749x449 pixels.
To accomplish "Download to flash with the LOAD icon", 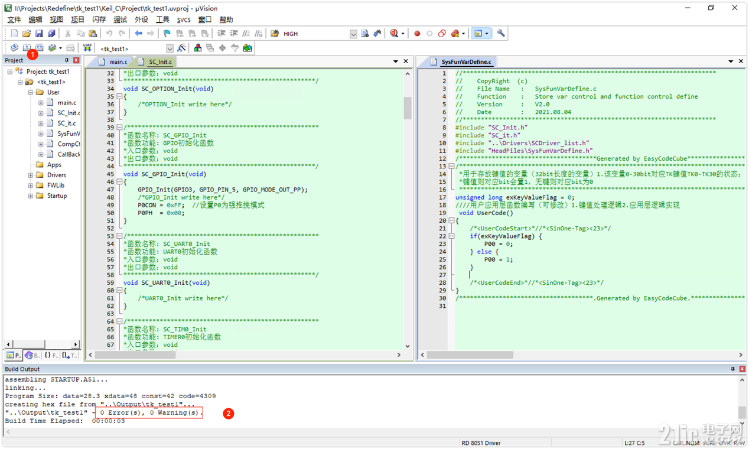I will click(87, 48).
